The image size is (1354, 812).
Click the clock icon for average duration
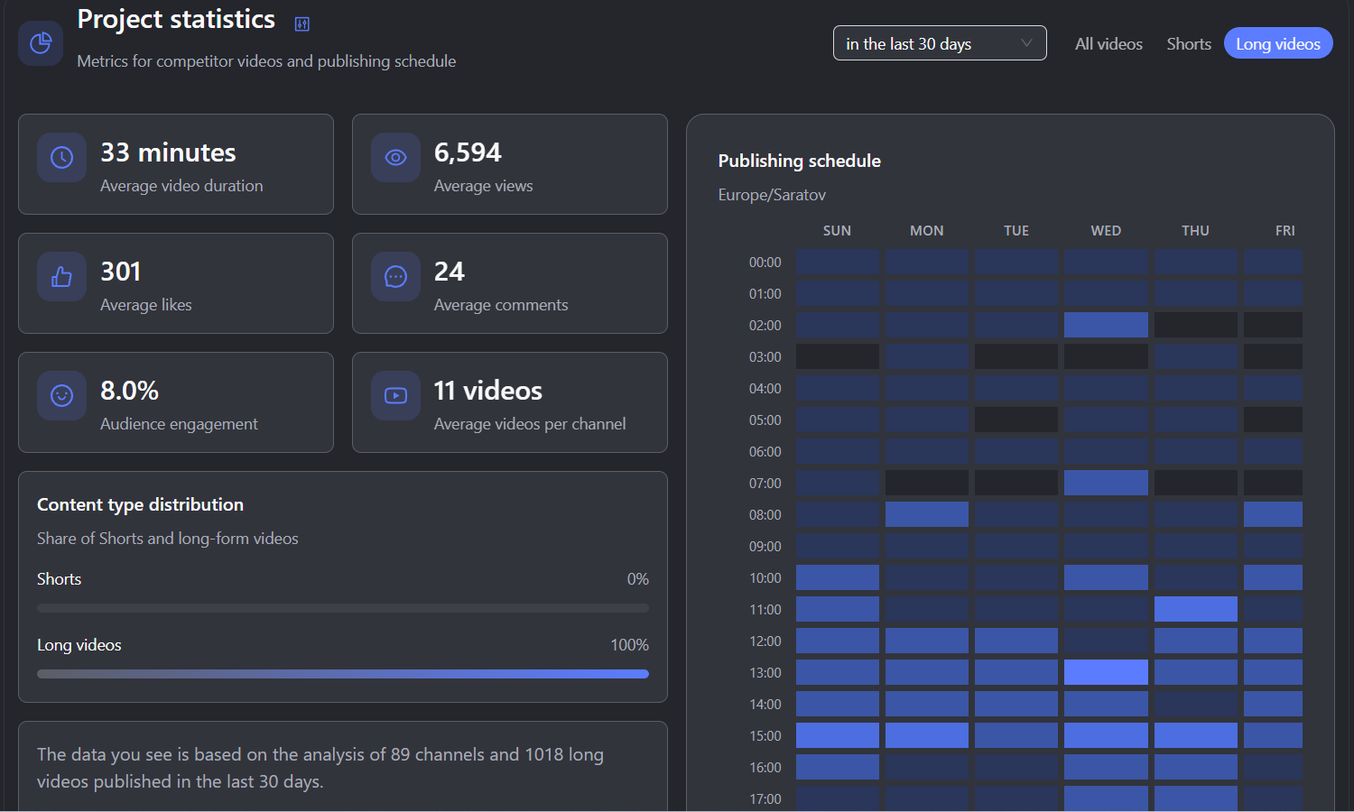coord(61,158)
